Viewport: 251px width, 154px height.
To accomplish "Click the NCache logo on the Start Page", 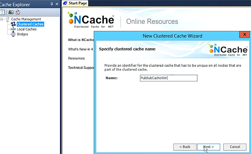I will click(91, 20).
